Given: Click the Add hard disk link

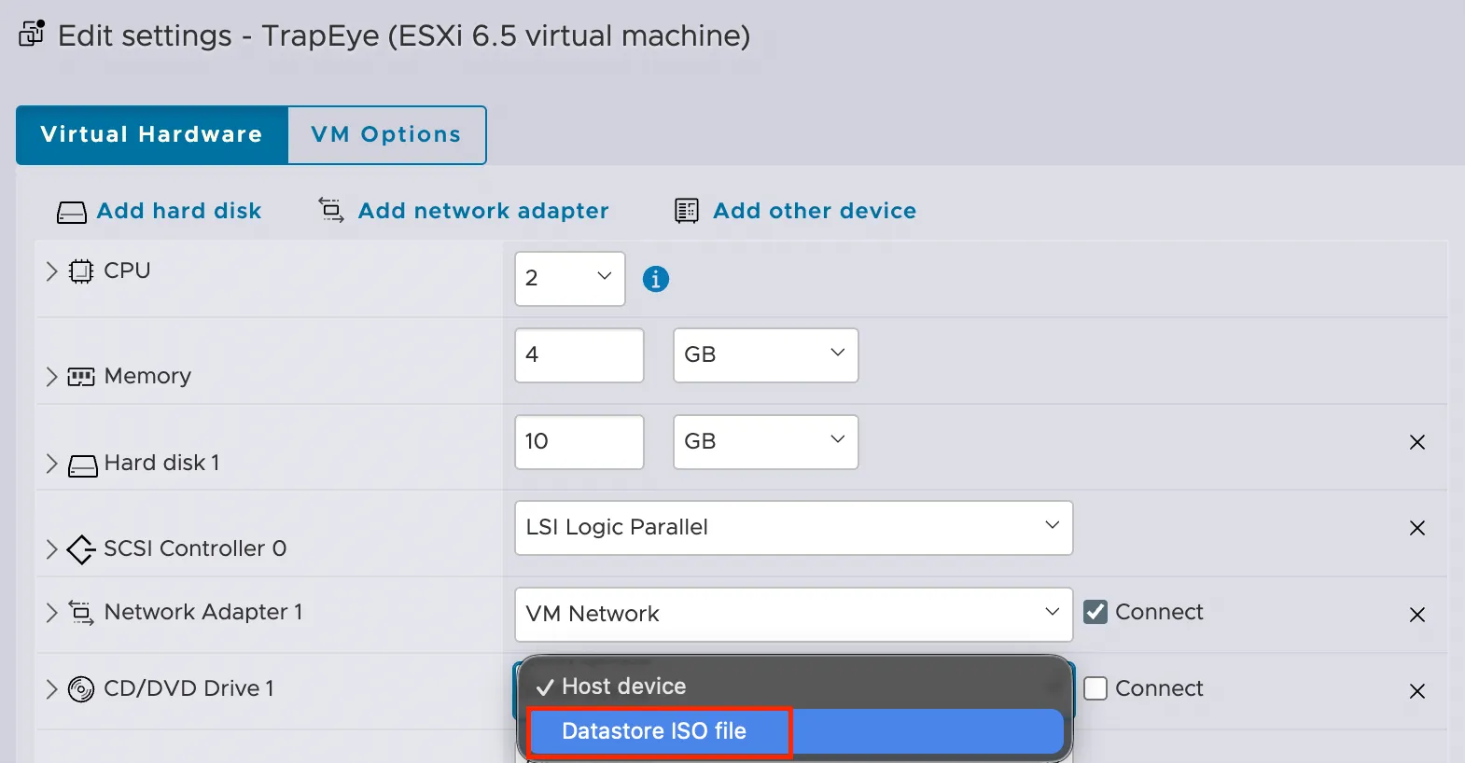Looking at the screenshot, I should pyautogui.click(x=179, y=212).
